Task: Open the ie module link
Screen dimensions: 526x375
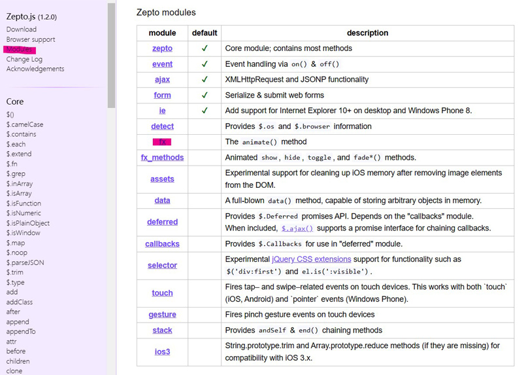Action: 162,111
